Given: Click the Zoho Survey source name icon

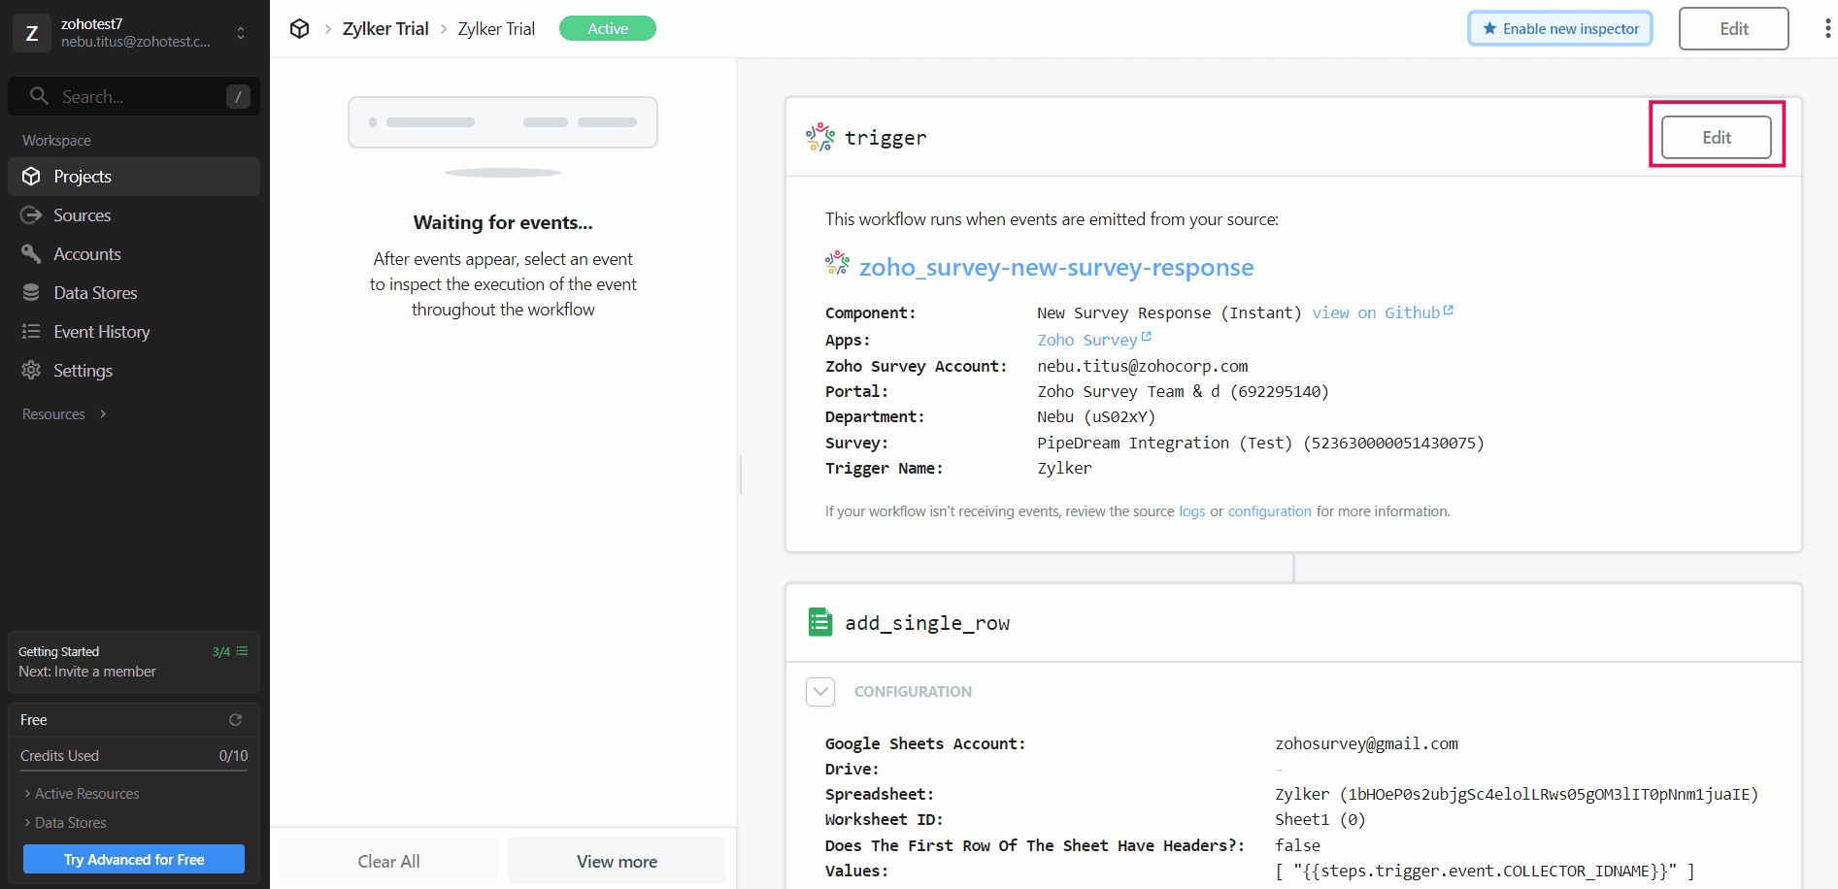Looking at the screenshot, I should (837, 263).
